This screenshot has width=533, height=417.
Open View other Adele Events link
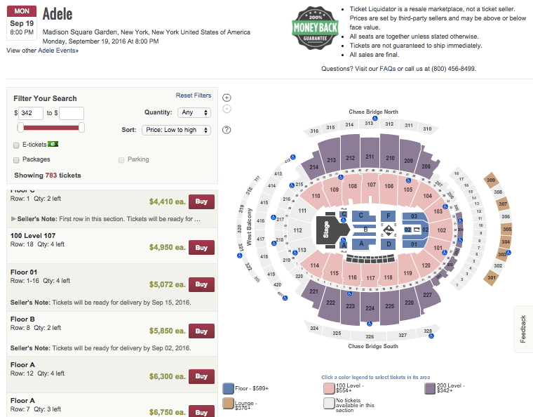click(x=42, y=51)
